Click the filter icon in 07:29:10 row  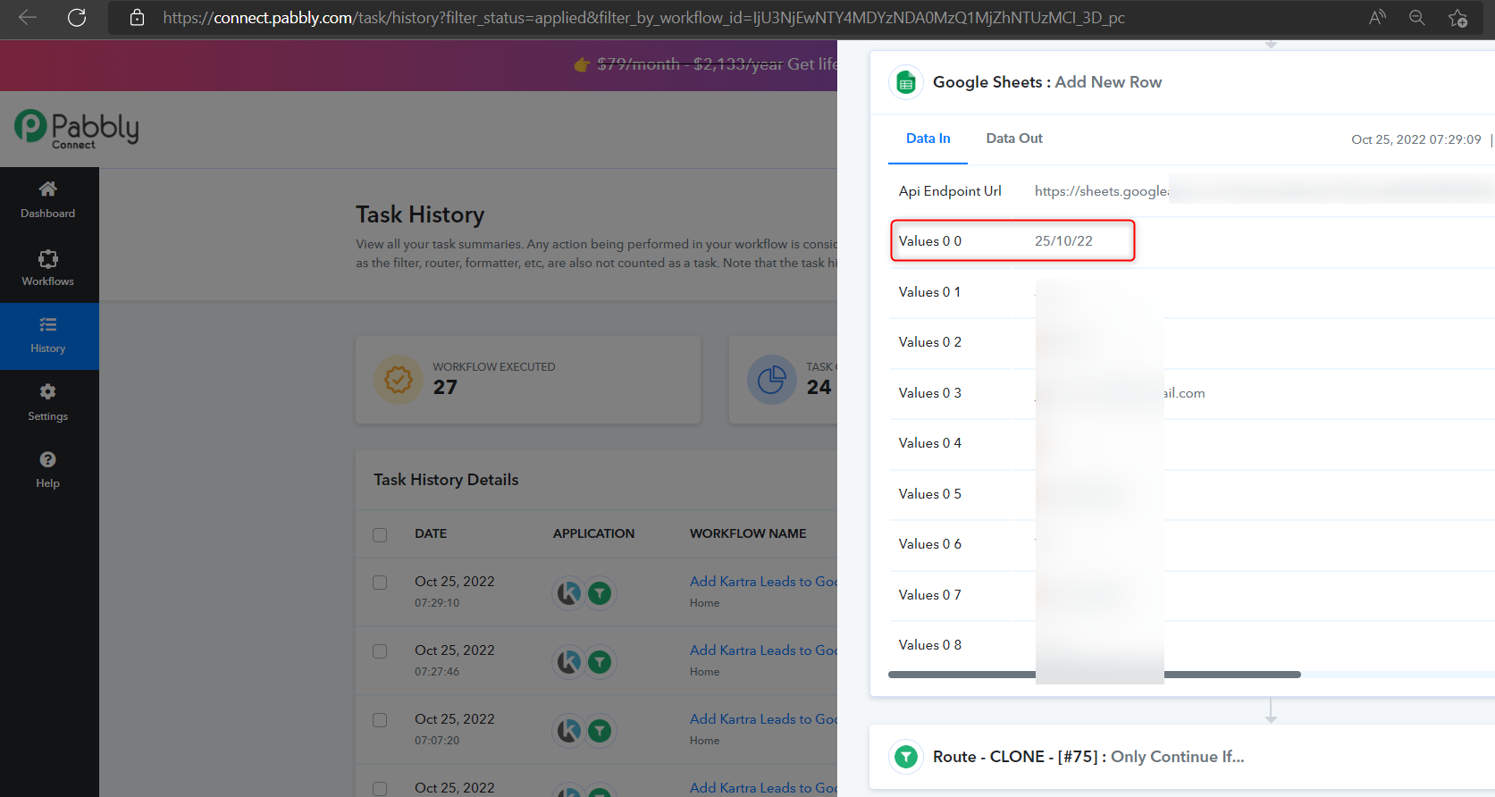[600, 592]
